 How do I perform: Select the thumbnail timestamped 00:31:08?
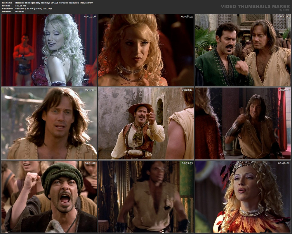point(49,197)
